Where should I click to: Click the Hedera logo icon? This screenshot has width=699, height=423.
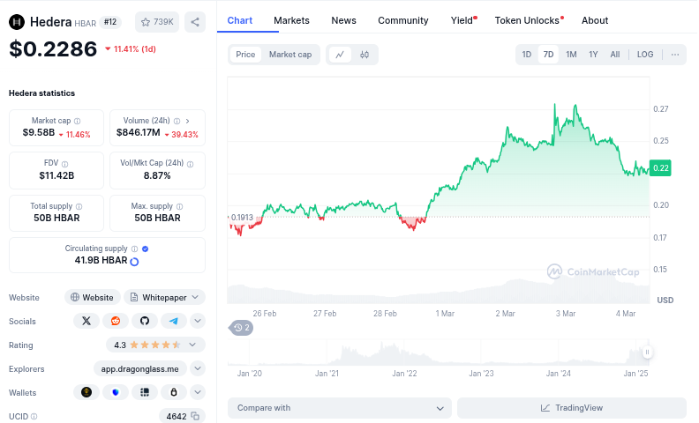pos(17,22)
